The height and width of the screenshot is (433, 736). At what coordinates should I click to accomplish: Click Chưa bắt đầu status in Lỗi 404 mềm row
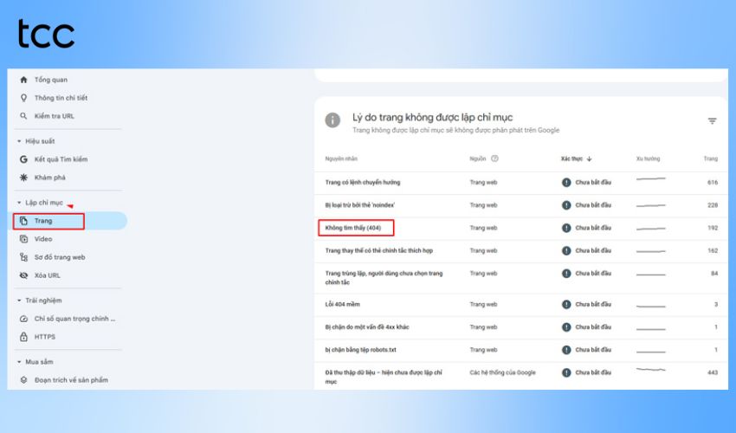(593, 304)
